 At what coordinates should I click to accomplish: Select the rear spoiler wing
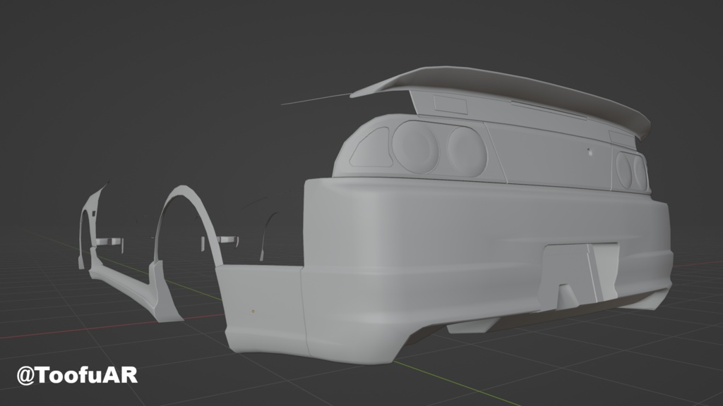click(x=494, y=85)
